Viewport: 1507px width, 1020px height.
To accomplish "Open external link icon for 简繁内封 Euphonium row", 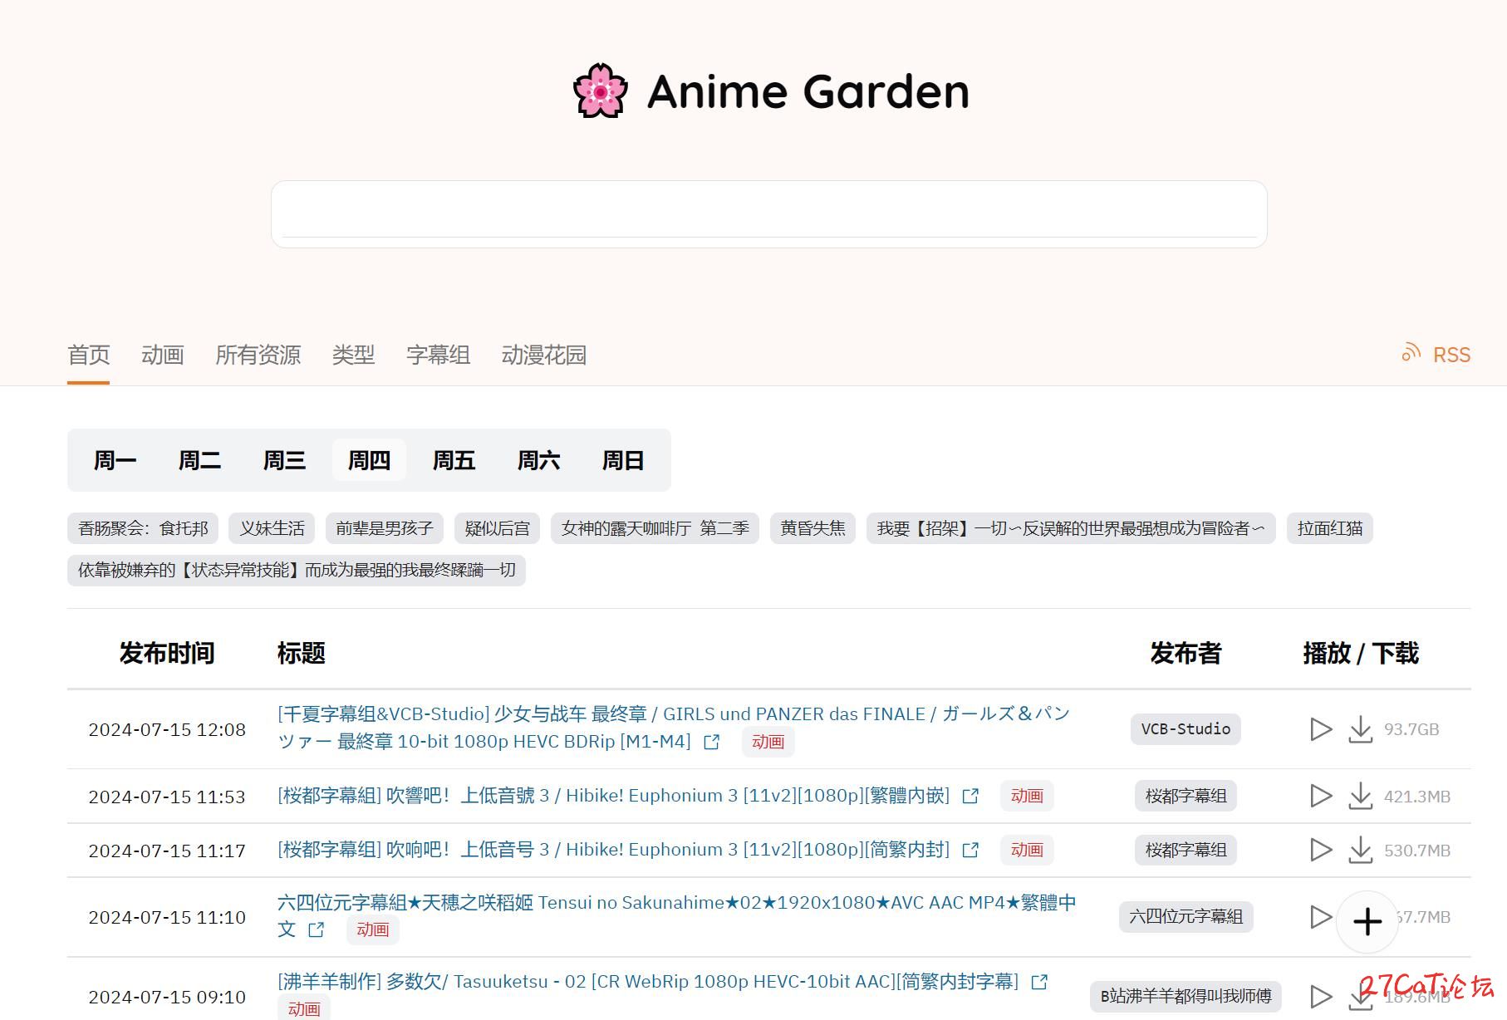I will [x=970, y=850].
